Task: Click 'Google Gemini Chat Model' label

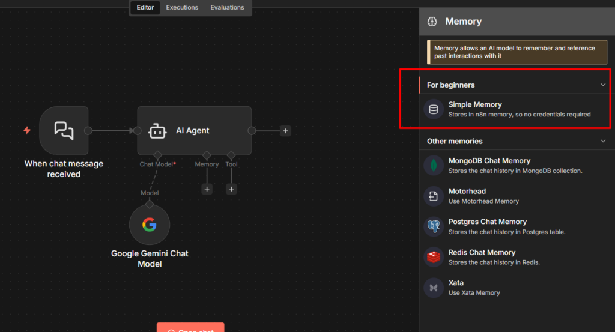Action: [x=150, y=259]
